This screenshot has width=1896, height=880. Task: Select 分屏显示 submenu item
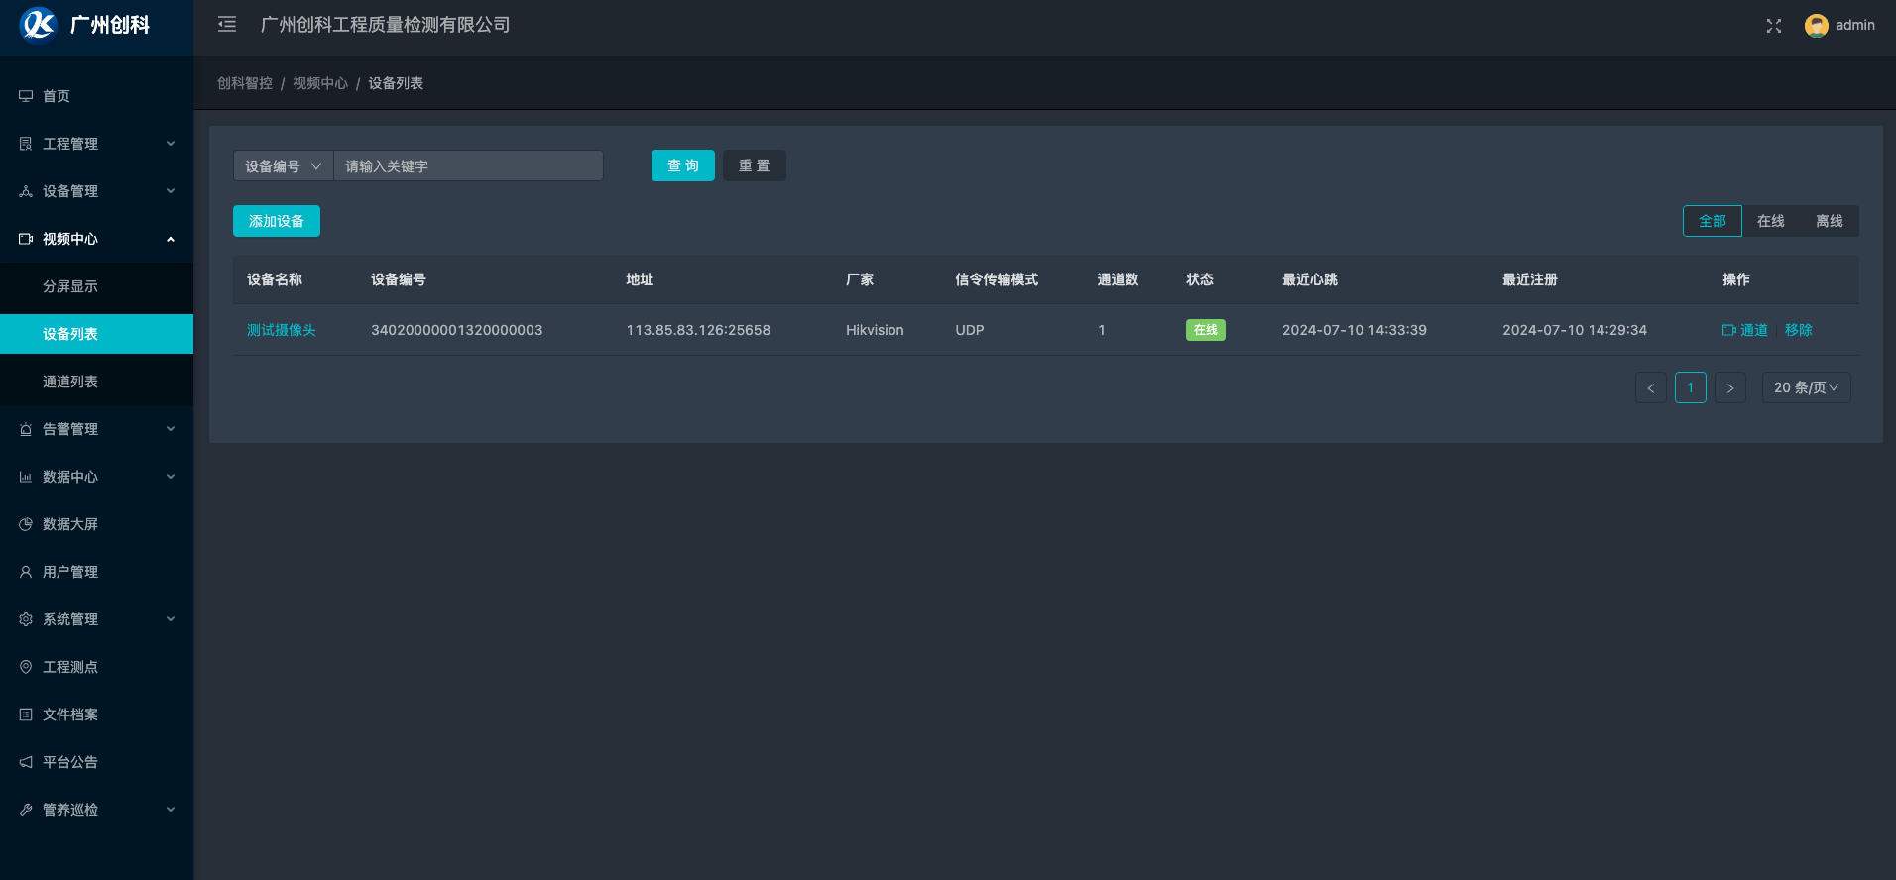tap(70, 286)
